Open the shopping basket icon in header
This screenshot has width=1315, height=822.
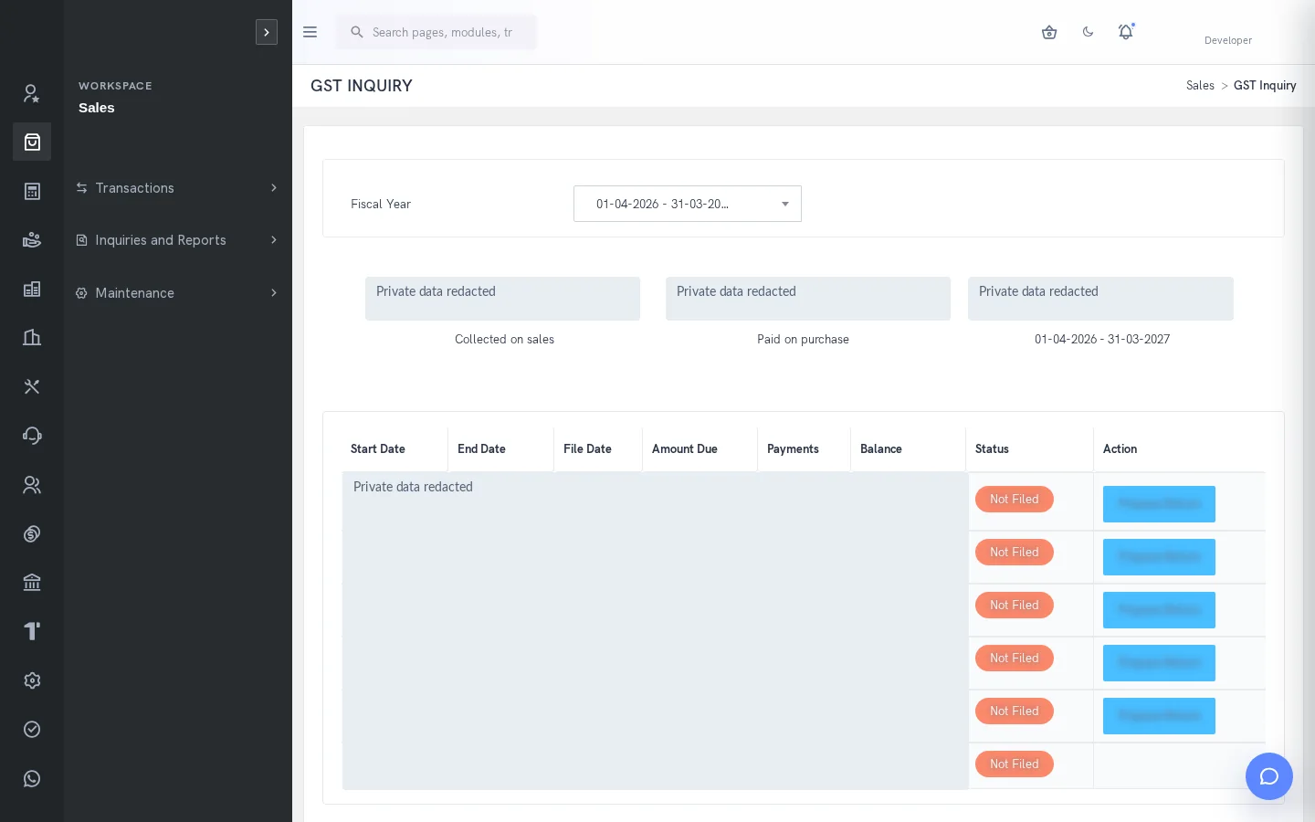(1049, 32)
